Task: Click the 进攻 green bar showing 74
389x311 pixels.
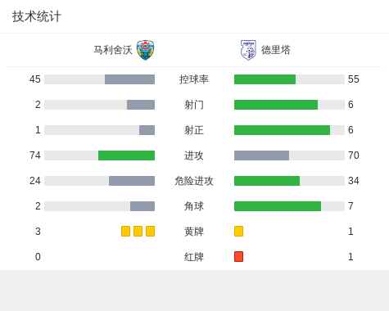Action: [x=126, y=155]
